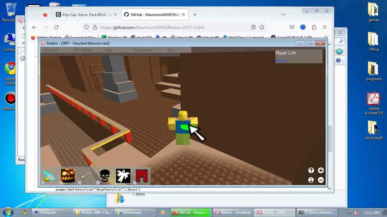387x217 pixels.
Task: Open the Firefox View pinned tab
Action: click(x=45, y=14)
